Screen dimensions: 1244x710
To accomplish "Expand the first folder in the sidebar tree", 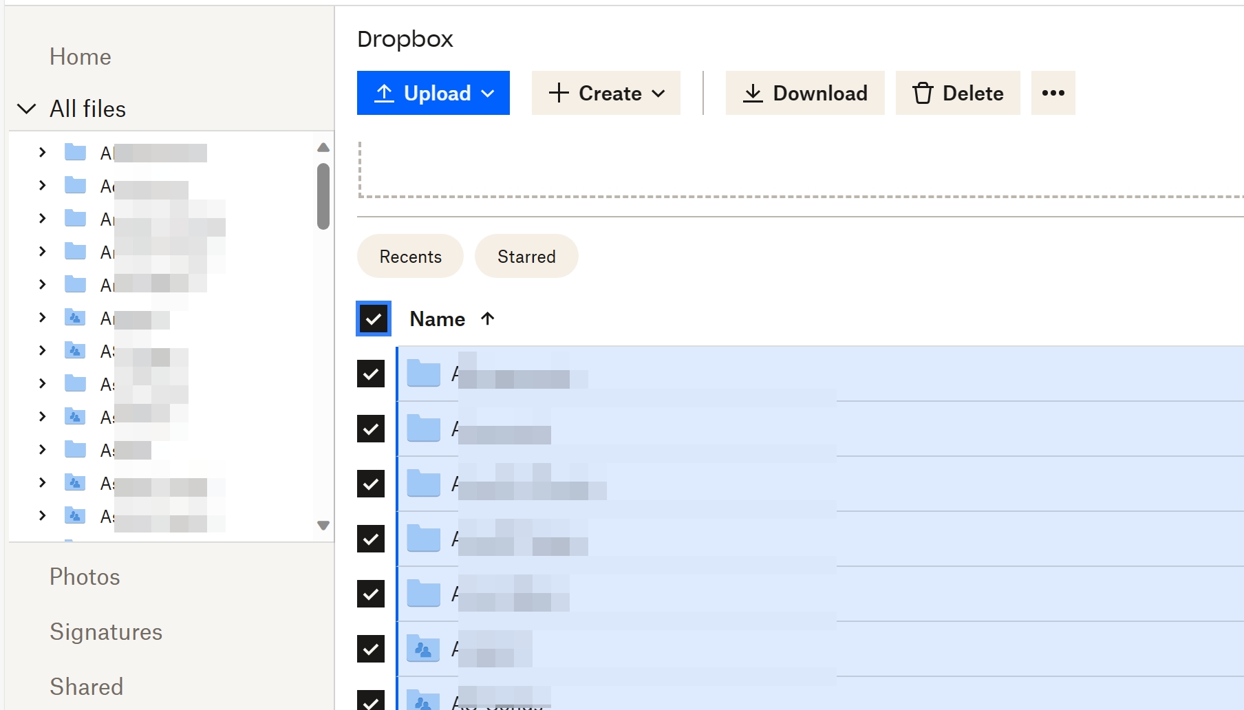I will pyautogui.click(x=41, y=152).
